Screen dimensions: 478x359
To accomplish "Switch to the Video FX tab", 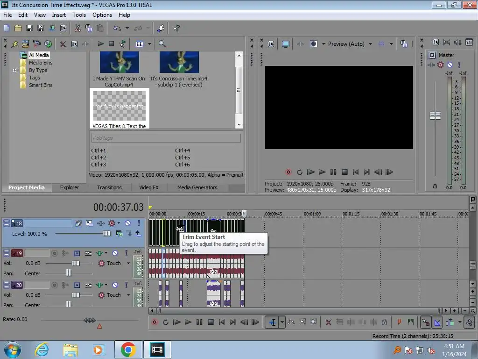I will point(149,187).
